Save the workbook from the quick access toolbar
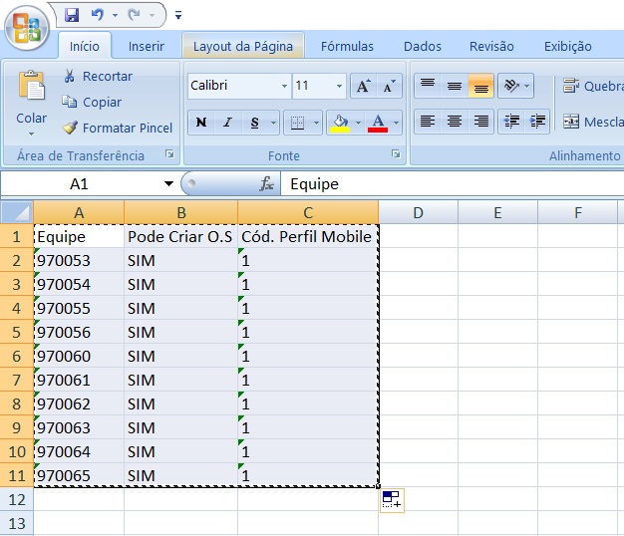This screenshot has width=624, height=536. click(72, 15)
